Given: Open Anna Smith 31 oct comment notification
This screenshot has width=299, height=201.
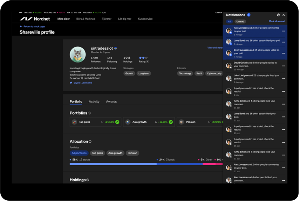Looking at the screenshot, I should click(x=255, y=104).
